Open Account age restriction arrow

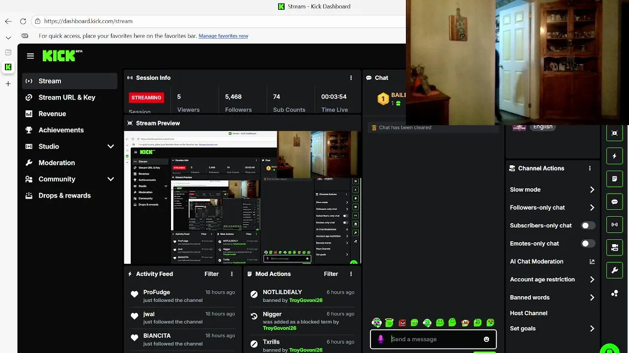pyautogui.click(x=592, y=279)
